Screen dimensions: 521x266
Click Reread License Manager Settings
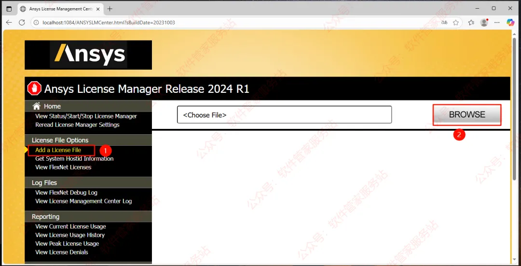click(77, 125)
